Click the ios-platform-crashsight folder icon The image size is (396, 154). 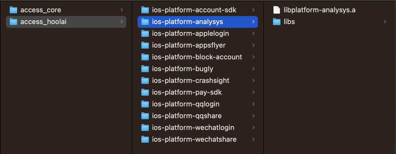point(145,80)
